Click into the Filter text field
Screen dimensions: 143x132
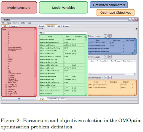coord(66,33)
